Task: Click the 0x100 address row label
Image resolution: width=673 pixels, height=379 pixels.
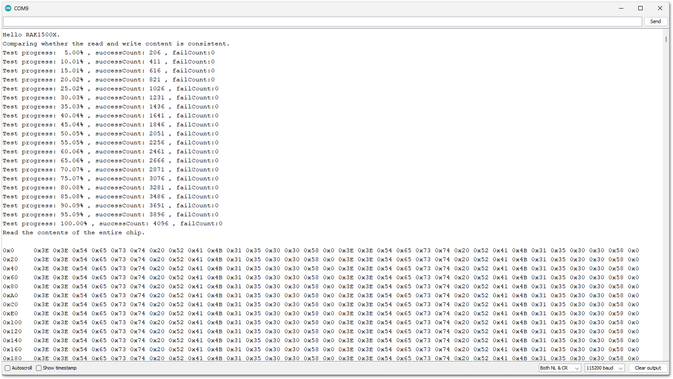Action: pyautogui.click(x=12, y=322)
